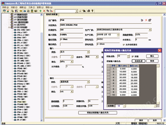Click the AT (氧量变送器) folder icon in tree
The width and height of the screenshot is (166, 125).
[12, 15]
